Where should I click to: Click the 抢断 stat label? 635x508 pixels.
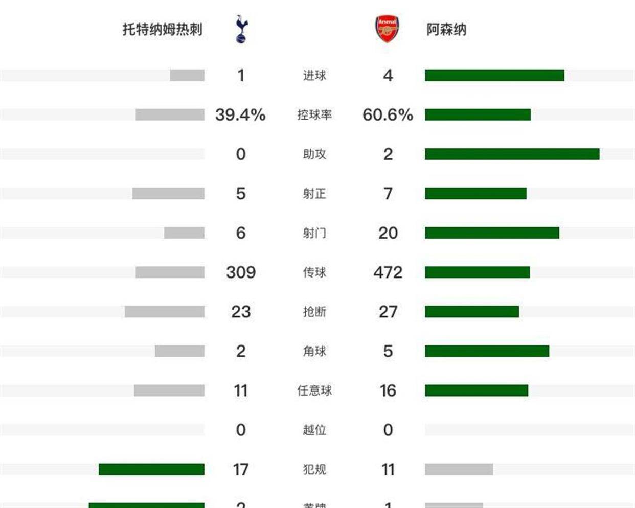pos(314,312)
